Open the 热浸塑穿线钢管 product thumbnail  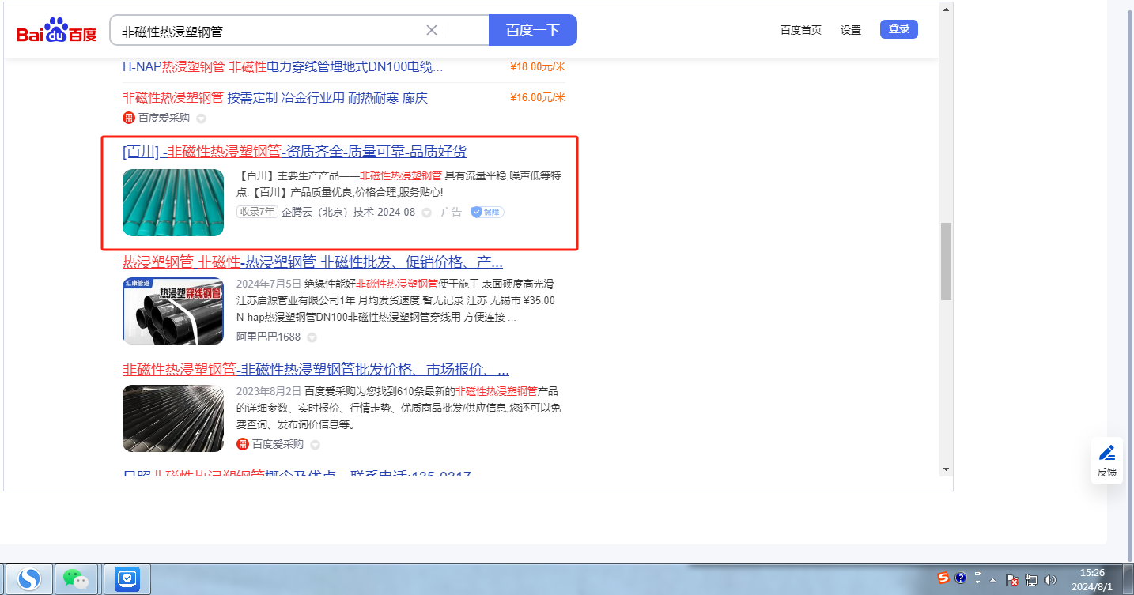[x=173, y=311]
